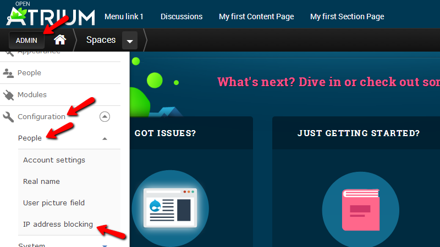Go to Discussions in top menu
440x247 pixels.
181,16
